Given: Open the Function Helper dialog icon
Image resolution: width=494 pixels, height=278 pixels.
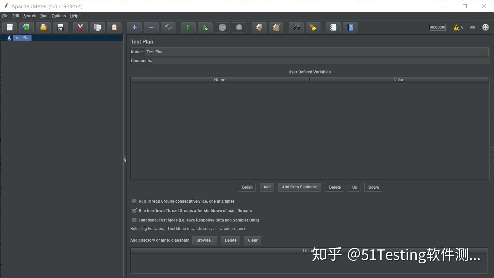Looking at the screenshot, I should [x=333, y=27].
